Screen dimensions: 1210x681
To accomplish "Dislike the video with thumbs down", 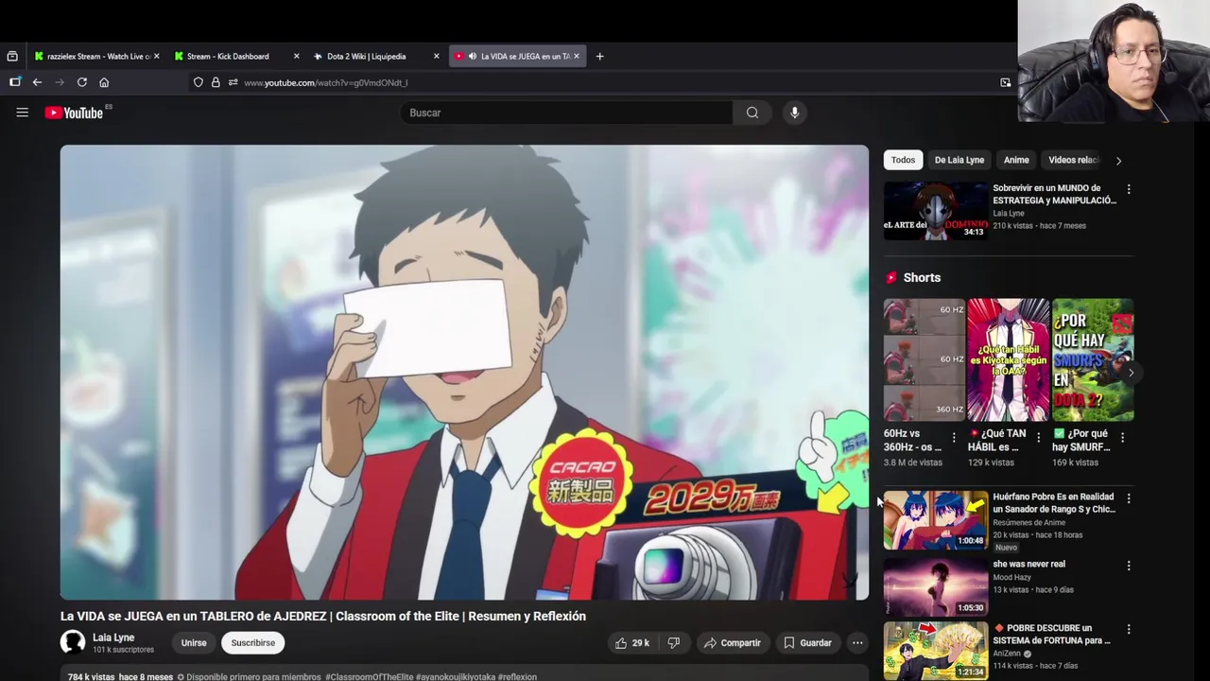I will pos(673,643).
